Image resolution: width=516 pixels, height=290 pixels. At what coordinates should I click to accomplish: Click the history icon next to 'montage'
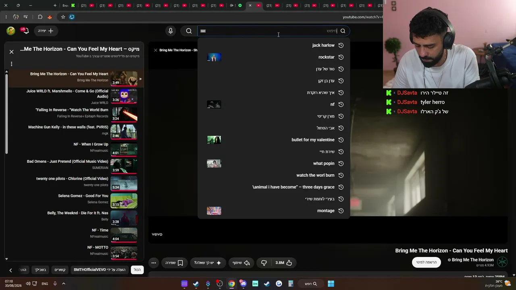click(341, 211)
